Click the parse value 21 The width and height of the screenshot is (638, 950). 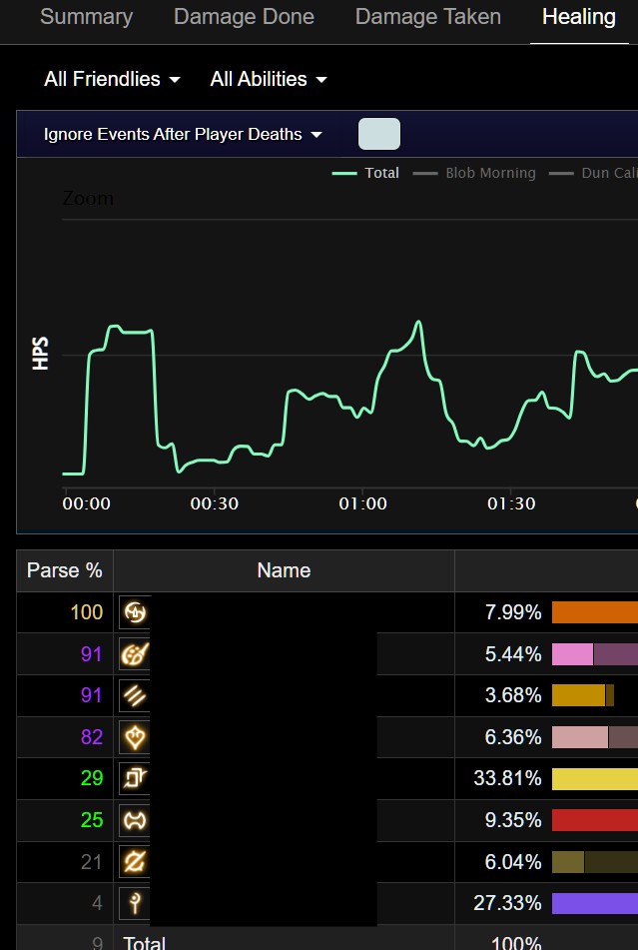coord(92,861)
